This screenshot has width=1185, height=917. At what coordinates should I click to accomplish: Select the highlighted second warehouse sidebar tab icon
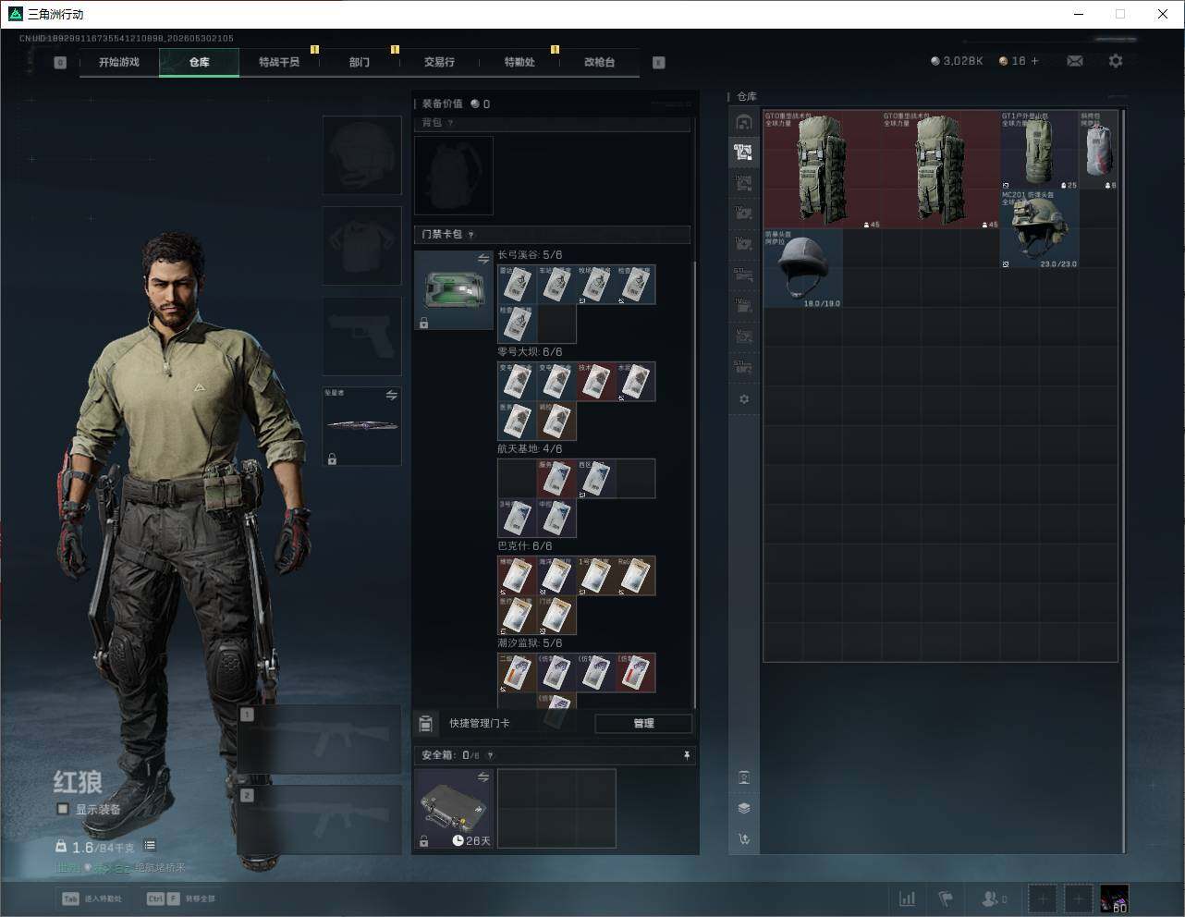(743, 152)
